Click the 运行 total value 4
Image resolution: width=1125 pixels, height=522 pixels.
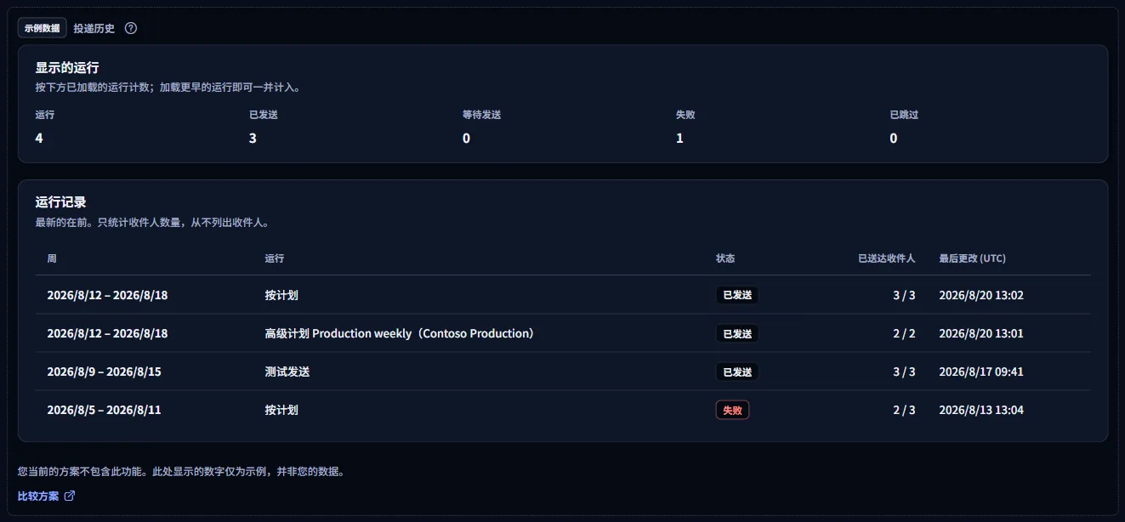[39, 138]
